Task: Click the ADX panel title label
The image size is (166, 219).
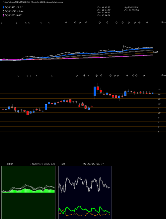Action: (x=63, y=164)
